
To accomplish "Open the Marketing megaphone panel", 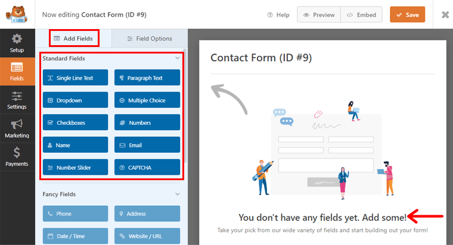I will coord(17,128).
